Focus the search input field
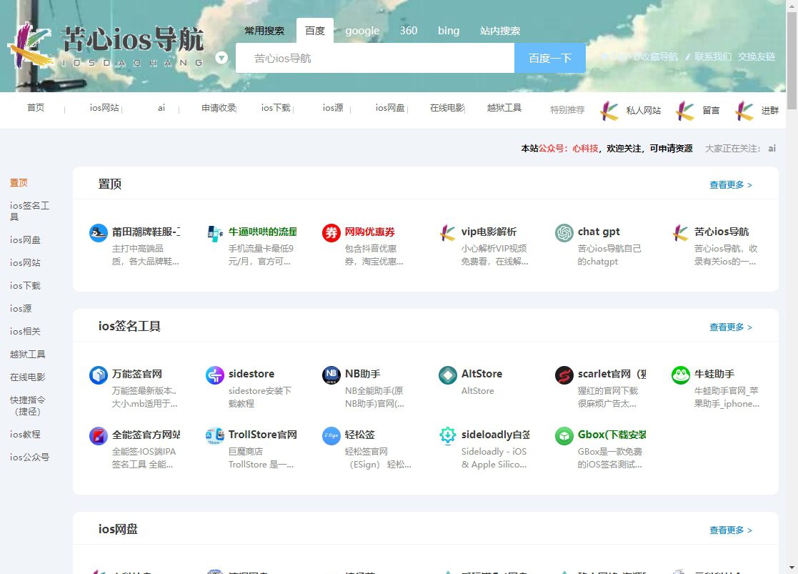Image resolution: width=798 pixels, height=574 pixels. pos(375,58)
